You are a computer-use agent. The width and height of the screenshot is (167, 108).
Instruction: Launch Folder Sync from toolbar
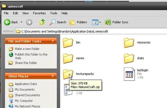pyautogui.click(x=117, y=22)
